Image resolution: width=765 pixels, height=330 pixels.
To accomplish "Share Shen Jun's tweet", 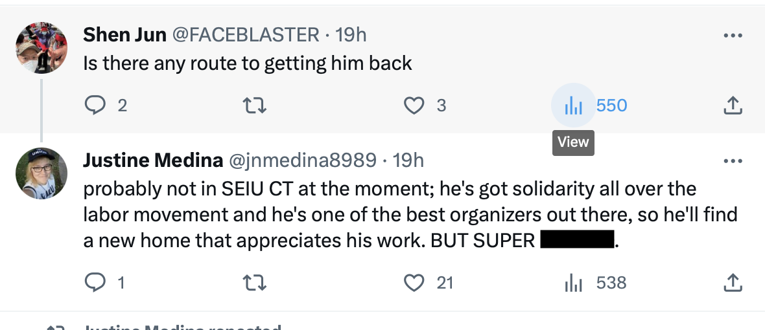I will 732,105.
